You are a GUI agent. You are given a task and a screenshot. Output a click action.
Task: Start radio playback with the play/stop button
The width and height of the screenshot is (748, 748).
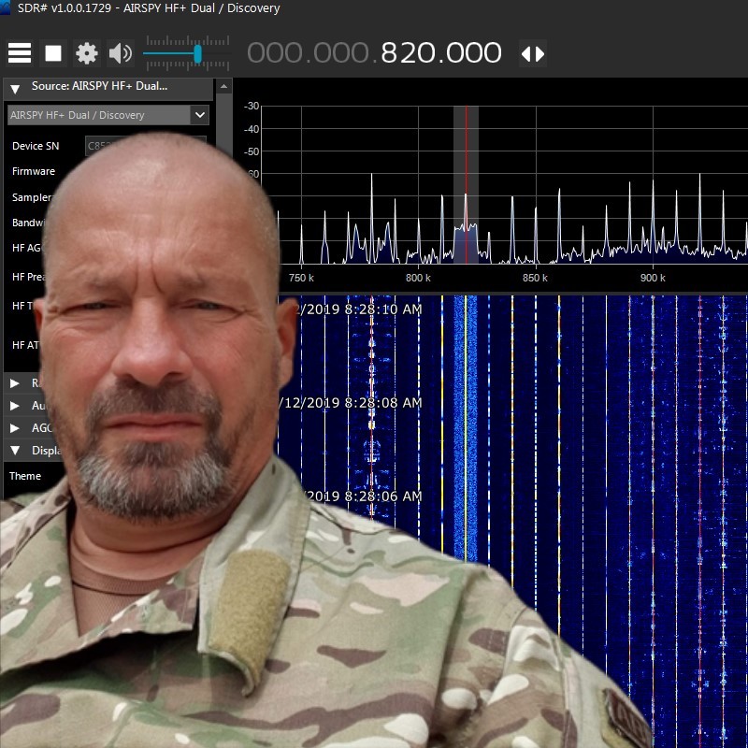(x=53, y=53)
